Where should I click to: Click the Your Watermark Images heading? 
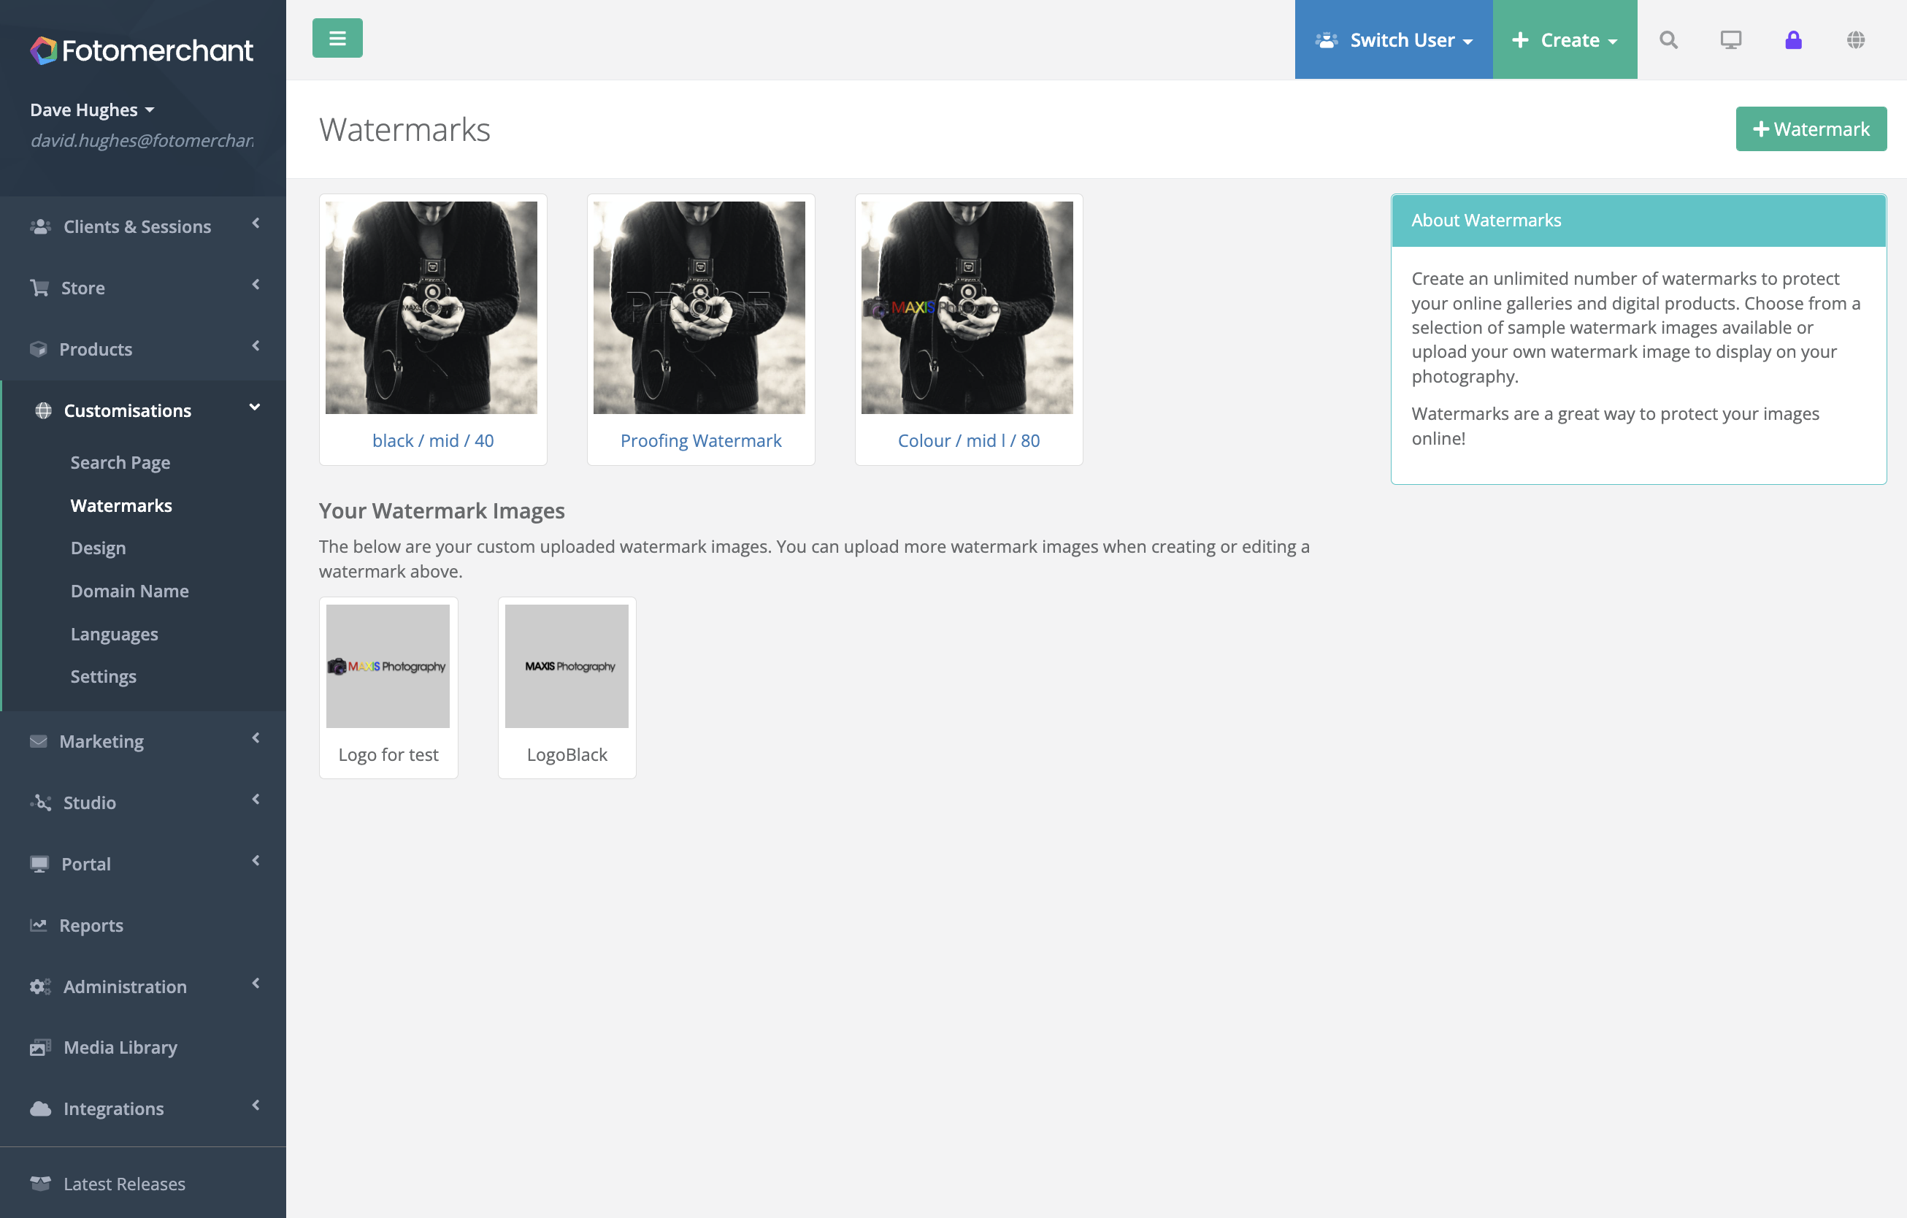coord(442,511)
